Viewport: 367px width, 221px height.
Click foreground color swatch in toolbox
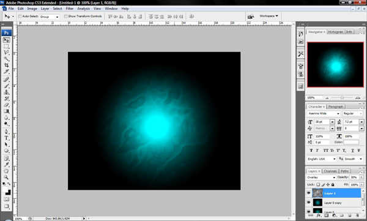tap(5, 190)
